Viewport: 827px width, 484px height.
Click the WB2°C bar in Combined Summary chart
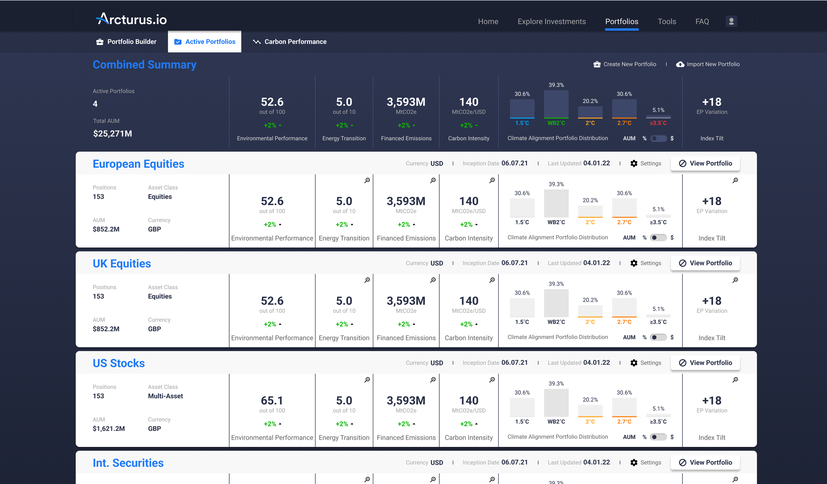pyautogui.click(x=556, y=104)
